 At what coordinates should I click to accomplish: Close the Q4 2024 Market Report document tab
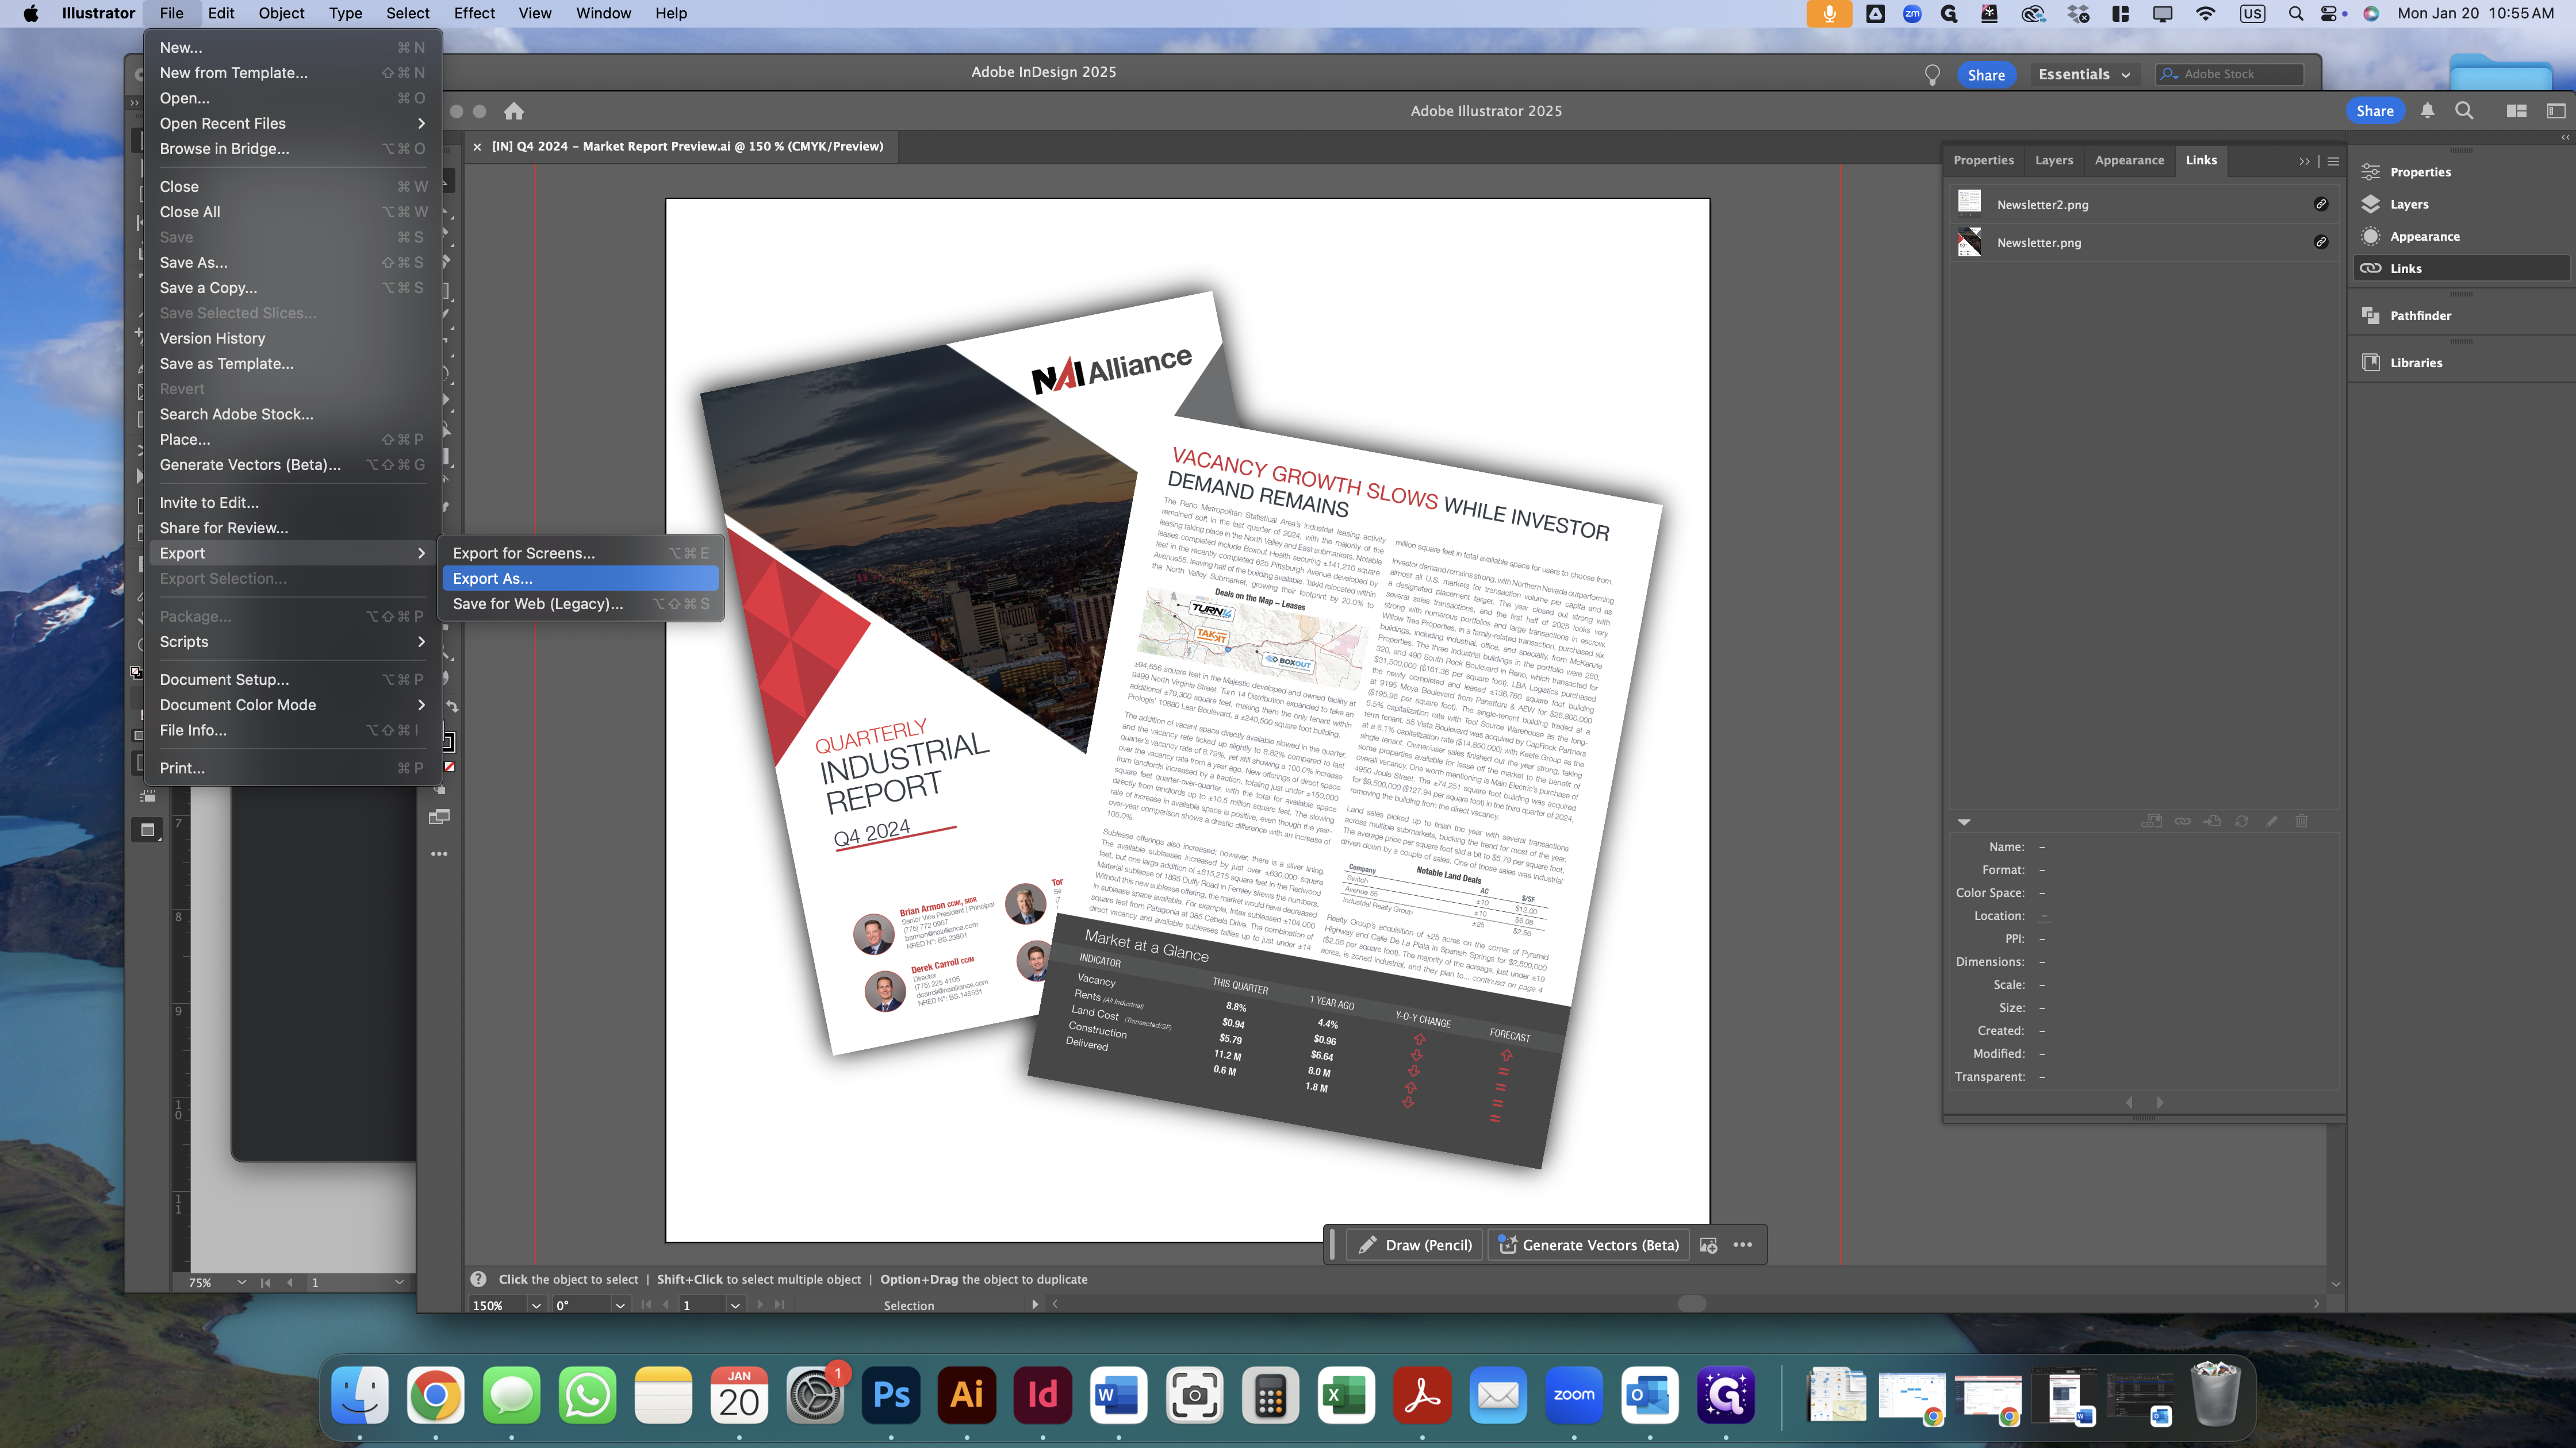click(477, 146)
